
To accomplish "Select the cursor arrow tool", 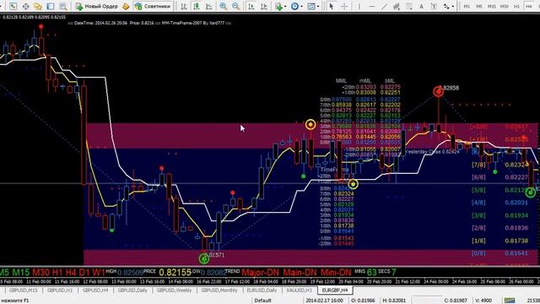I will (332, 6).
